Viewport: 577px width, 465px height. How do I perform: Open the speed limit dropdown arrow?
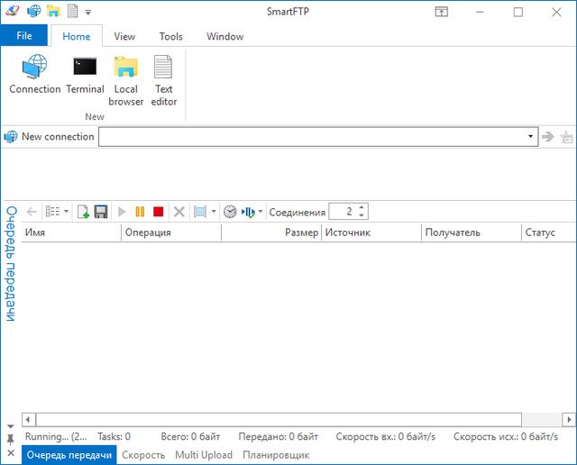[261, 212]
